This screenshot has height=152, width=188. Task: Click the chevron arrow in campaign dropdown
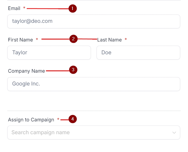[x=174, y=133]
